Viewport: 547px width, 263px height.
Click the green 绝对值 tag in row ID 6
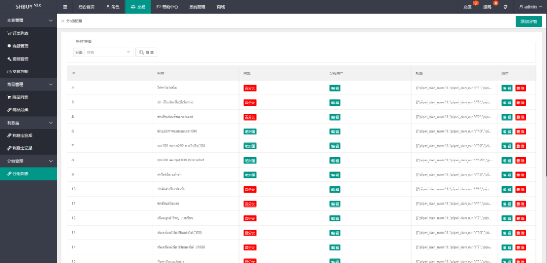click(250, 131)
